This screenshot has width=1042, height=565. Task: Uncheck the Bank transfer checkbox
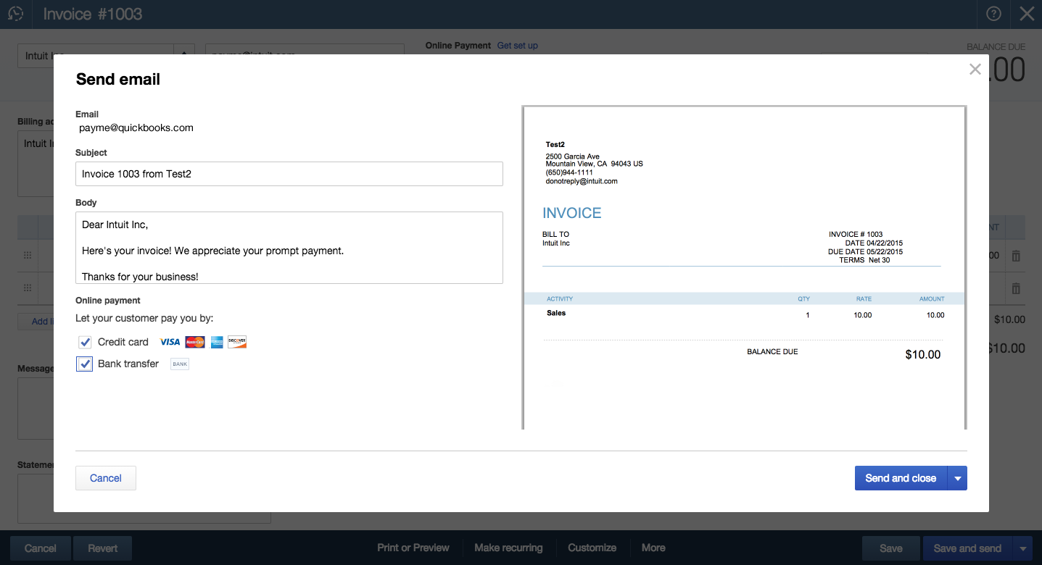point(85,364)
